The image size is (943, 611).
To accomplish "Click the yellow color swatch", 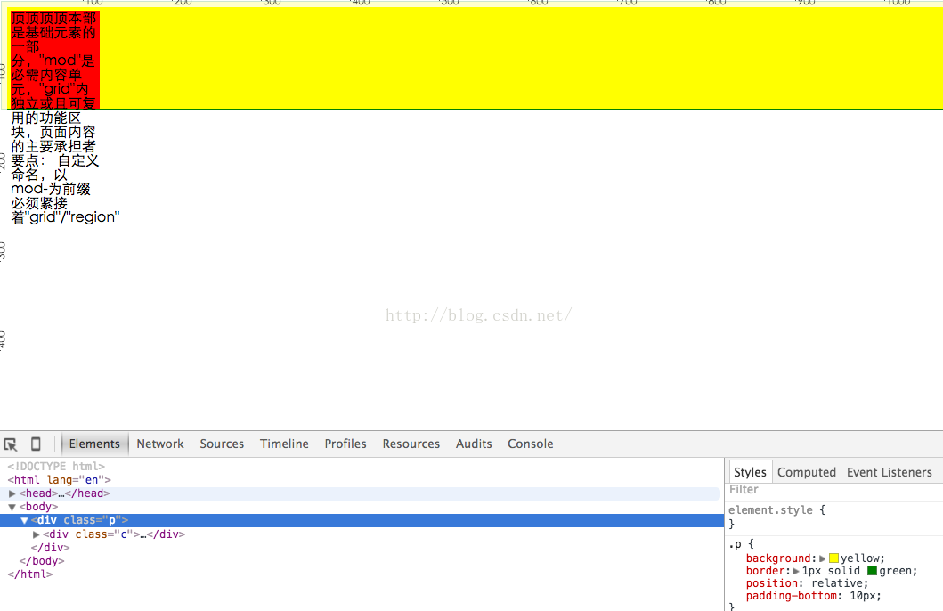I will tap(833, 558).
